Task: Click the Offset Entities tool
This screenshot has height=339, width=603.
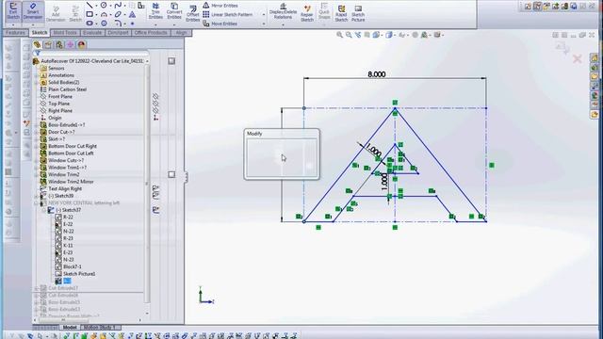Action: [x=192, y=13]
